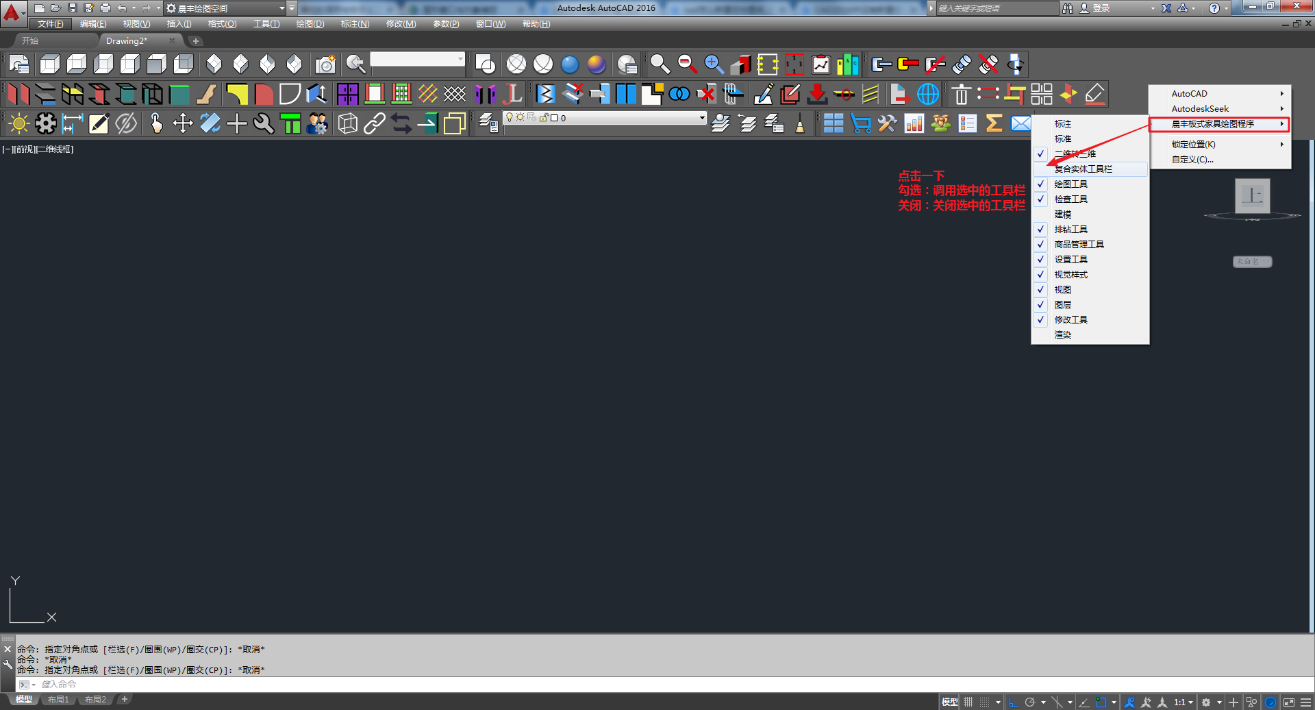This screenshot has height=710, width=1315.
Task: Click the red download arrow icon
Action: (816, 93)
